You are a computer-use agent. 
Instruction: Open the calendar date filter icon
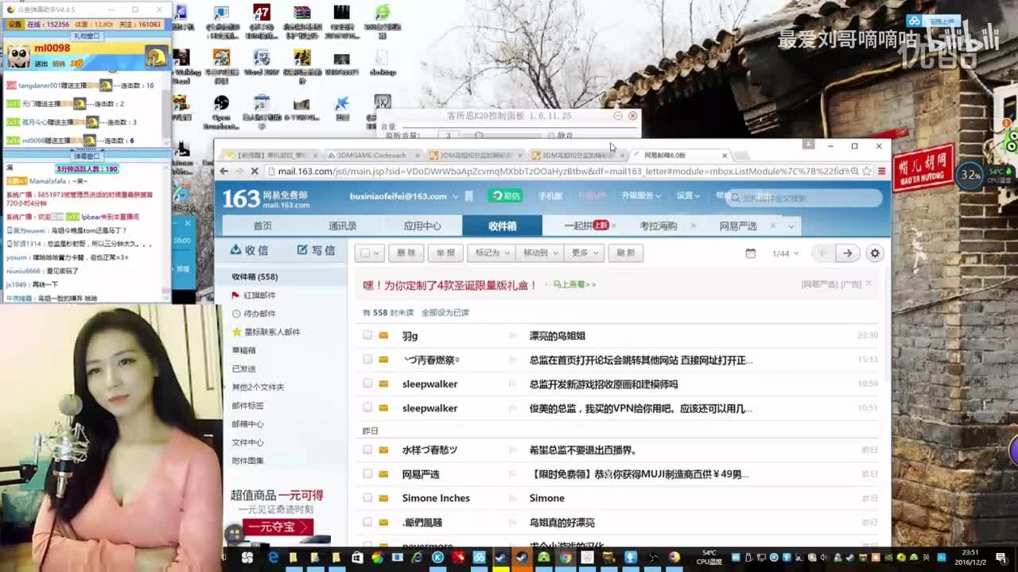pos(750,253)
